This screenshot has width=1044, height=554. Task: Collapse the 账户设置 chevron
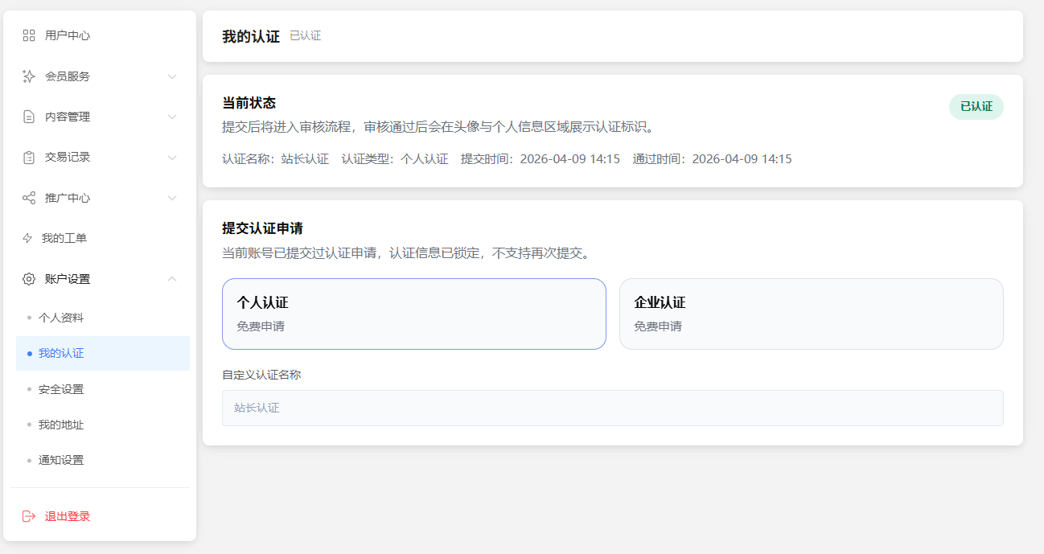pyautogui.click(x=172, y=279)
